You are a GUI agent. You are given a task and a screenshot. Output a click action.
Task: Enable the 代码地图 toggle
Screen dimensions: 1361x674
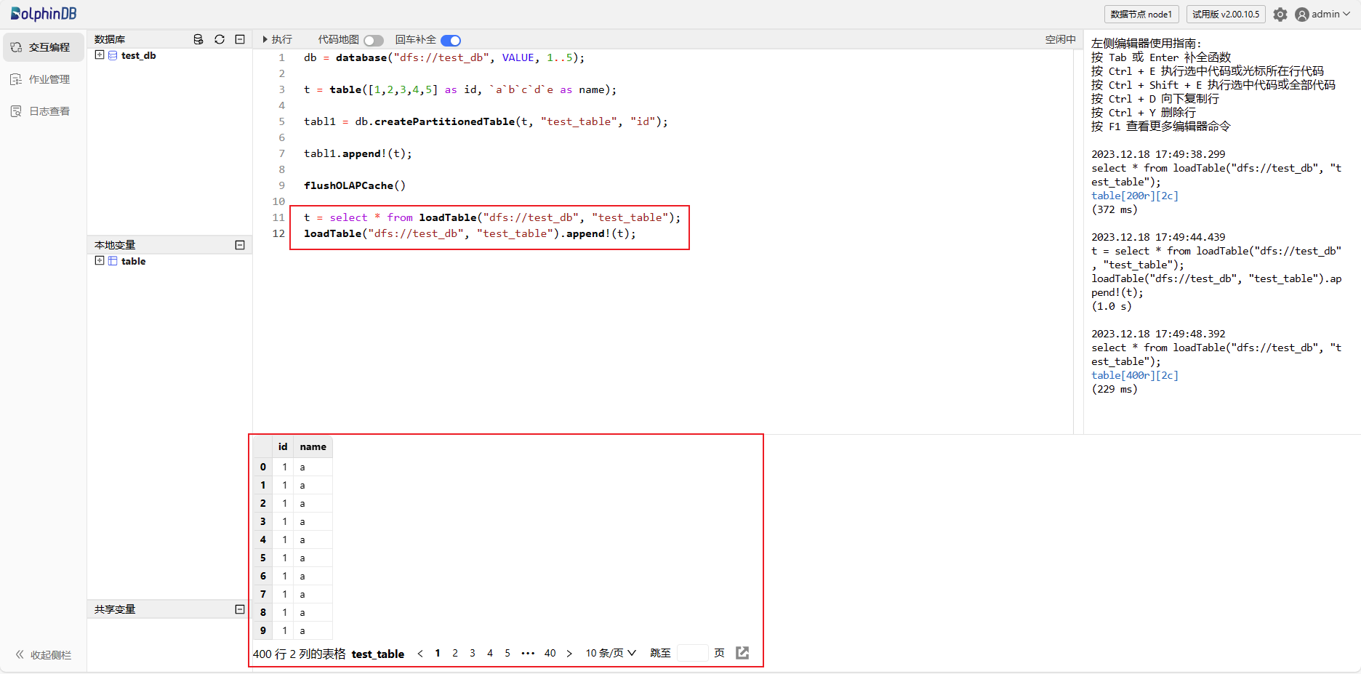374,41
